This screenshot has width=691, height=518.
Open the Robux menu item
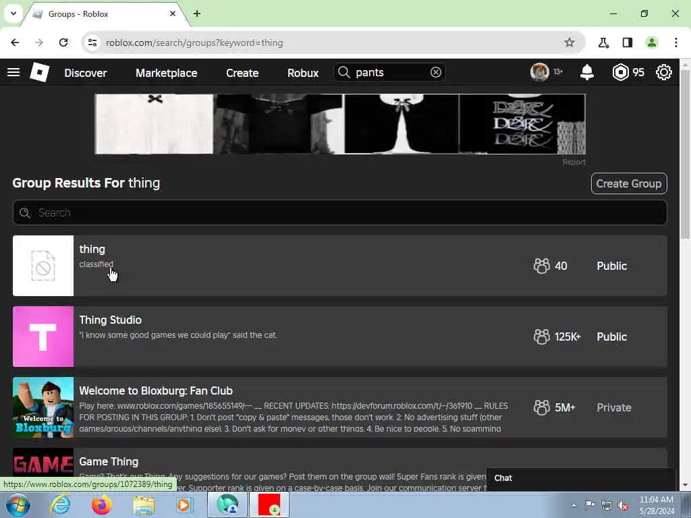303,73
